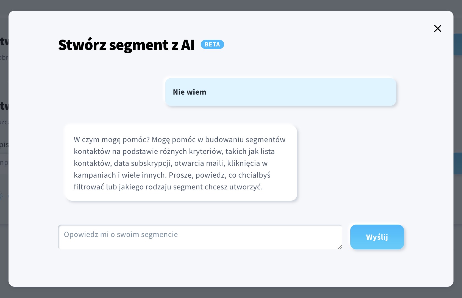Close the "Stwórz segment z AI" dialog

point(438,28)
